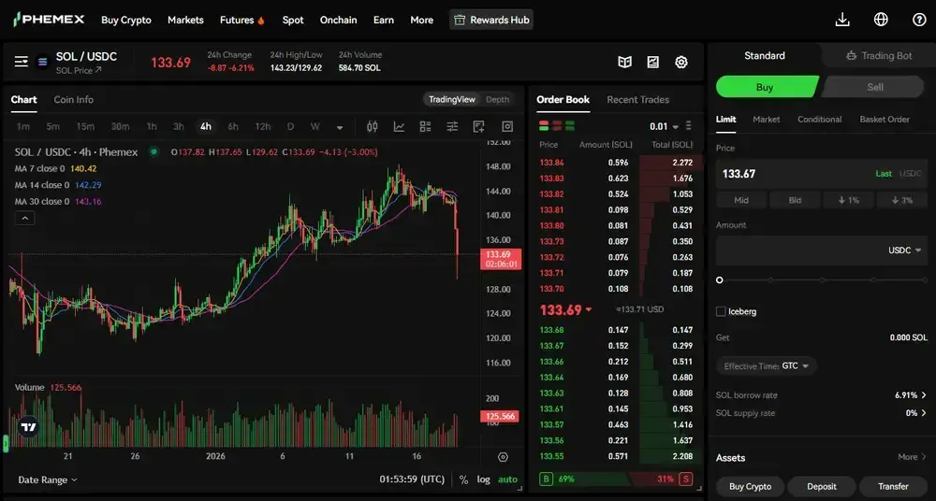Open trading settings gear icon
The image size is (936, 501).
click(681, 62)
